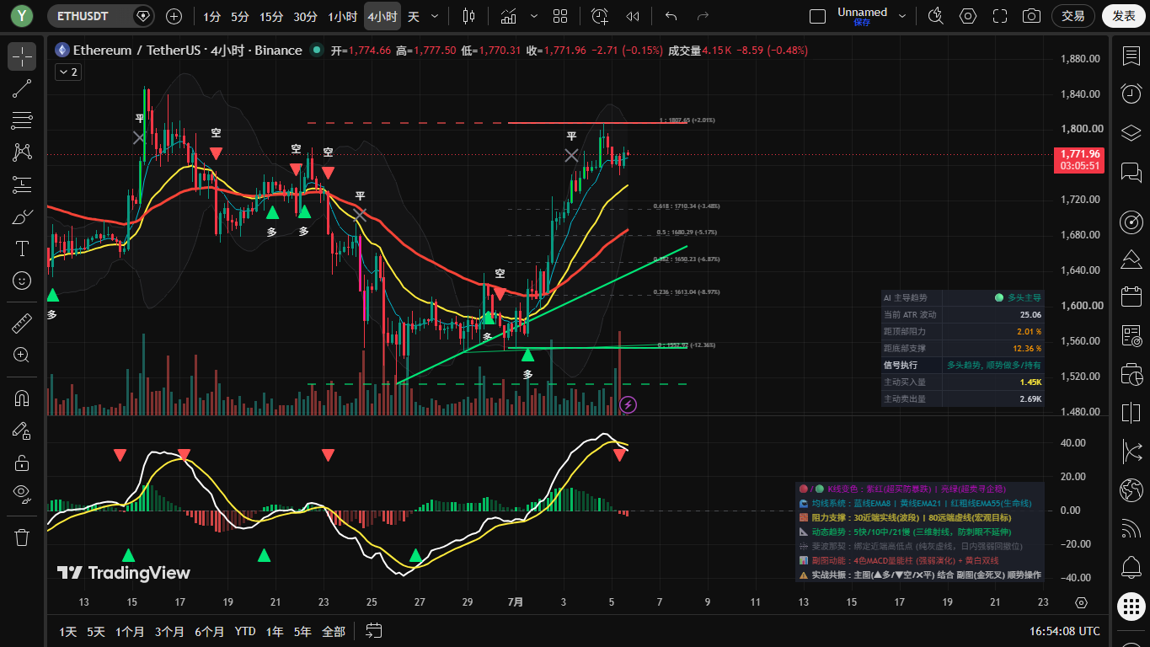Open the globe icon in right sidebar
The height and width of the screenshot is (647, 1150).
(x=1131, y=489)
